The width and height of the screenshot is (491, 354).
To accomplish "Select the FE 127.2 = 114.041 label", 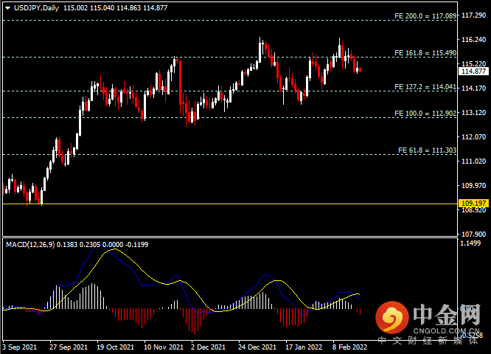I will coord(425,86).
